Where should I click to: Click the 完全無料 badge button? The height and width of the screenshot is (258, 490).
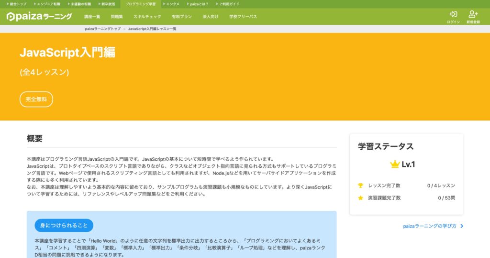point(36,99)
